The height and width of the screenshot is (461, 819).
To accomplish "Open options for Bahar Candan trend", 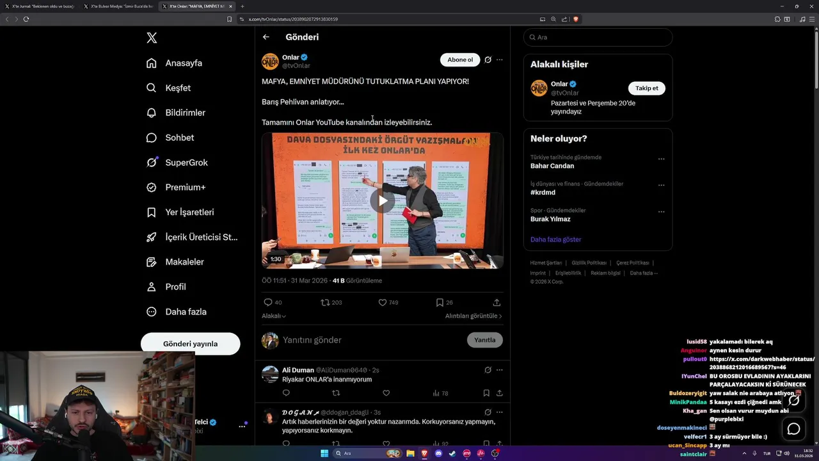I will [662, 159].
